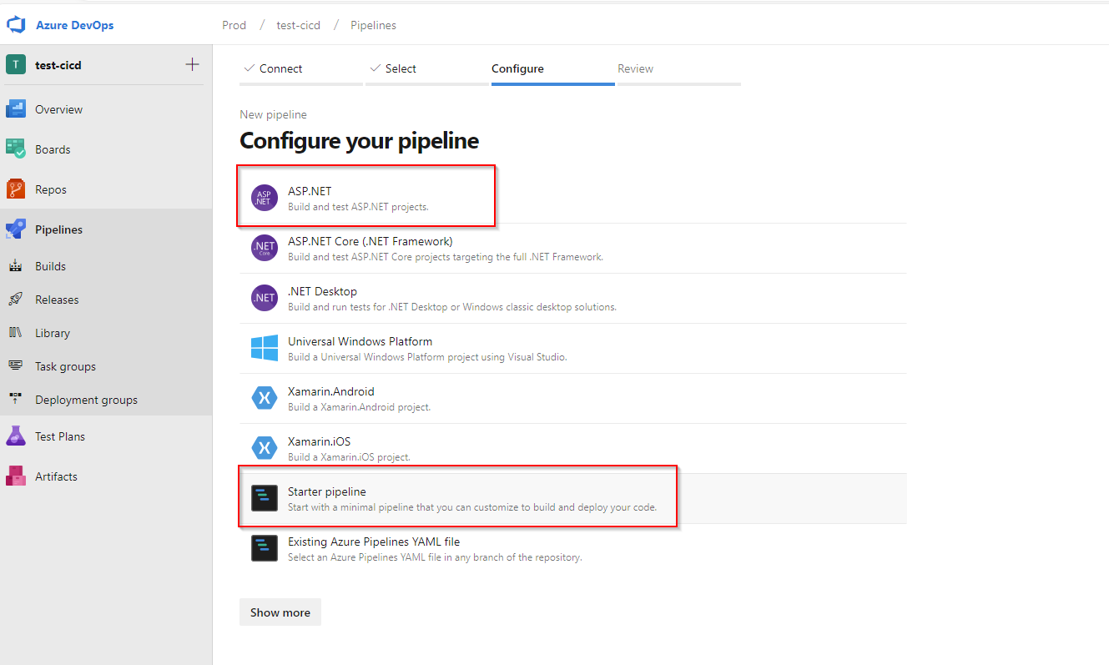Click 'Build a Xamarin.Android project.' description

pos(359,407)
